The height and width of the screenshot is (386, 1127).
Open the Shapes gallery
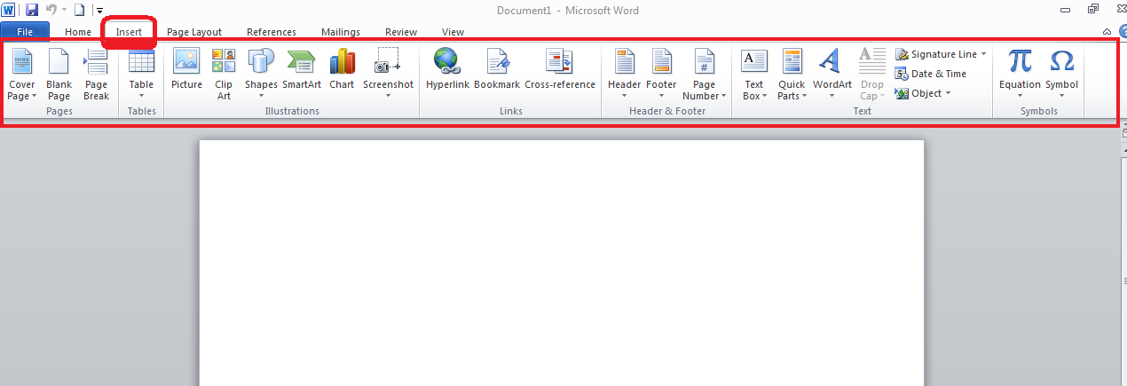[261, 74]
